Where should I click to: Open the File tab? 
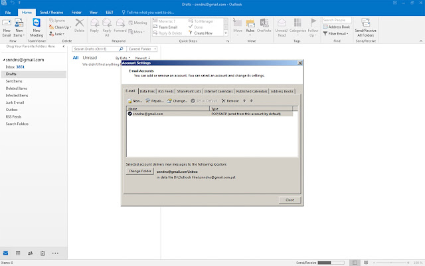[8, 13]
